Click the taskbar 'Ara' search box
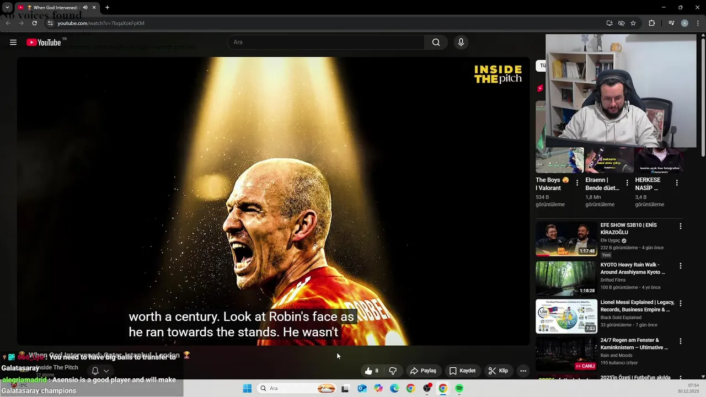706x397 pixels. coord(298,388)
